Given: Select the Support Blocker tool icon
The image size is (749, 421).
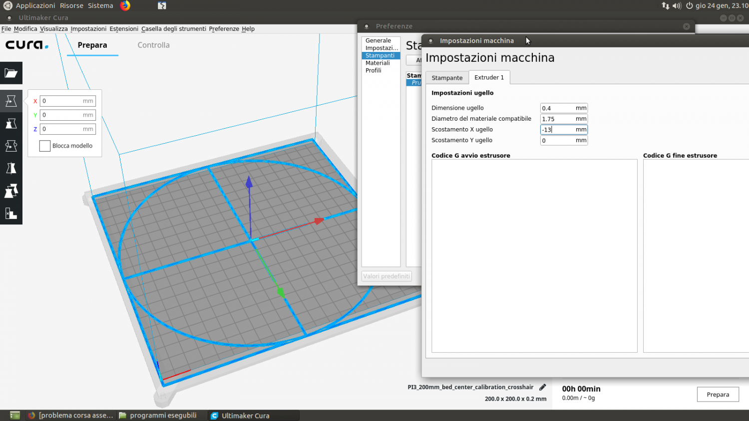Looking at the screenshot, I should pyautogui.click(x=11, y=213).
